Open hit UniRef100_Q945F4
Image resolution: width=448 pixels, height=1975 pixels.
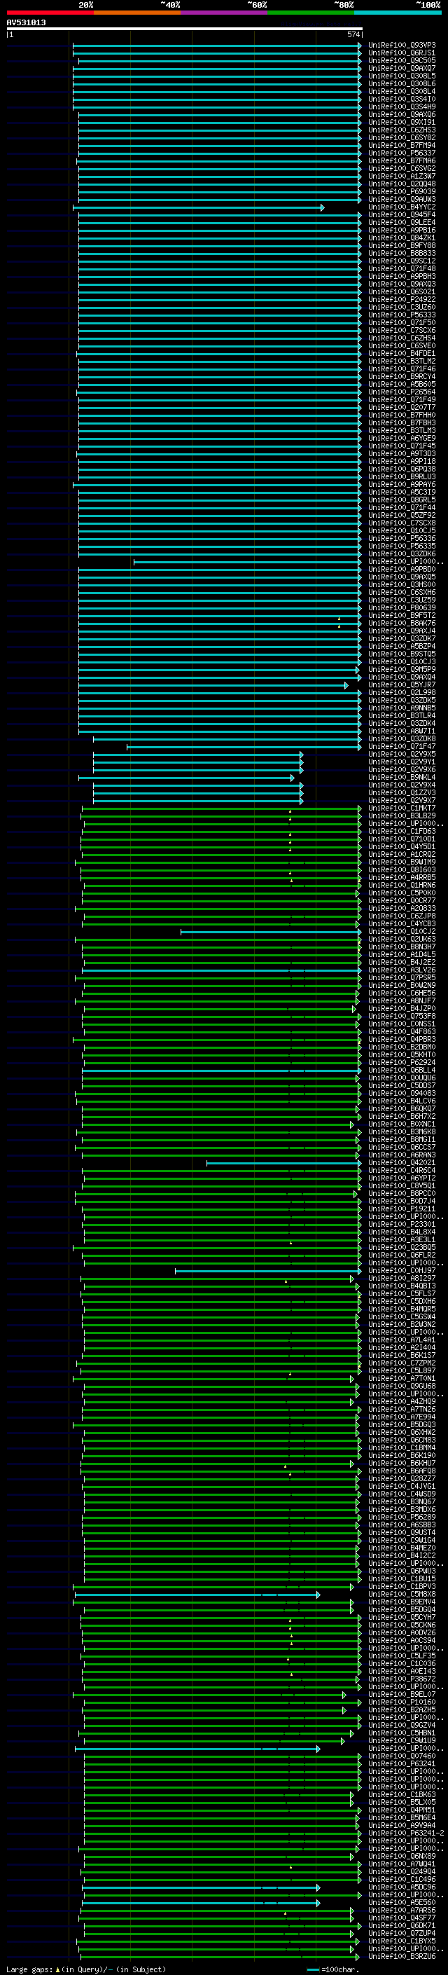[402, 214]
